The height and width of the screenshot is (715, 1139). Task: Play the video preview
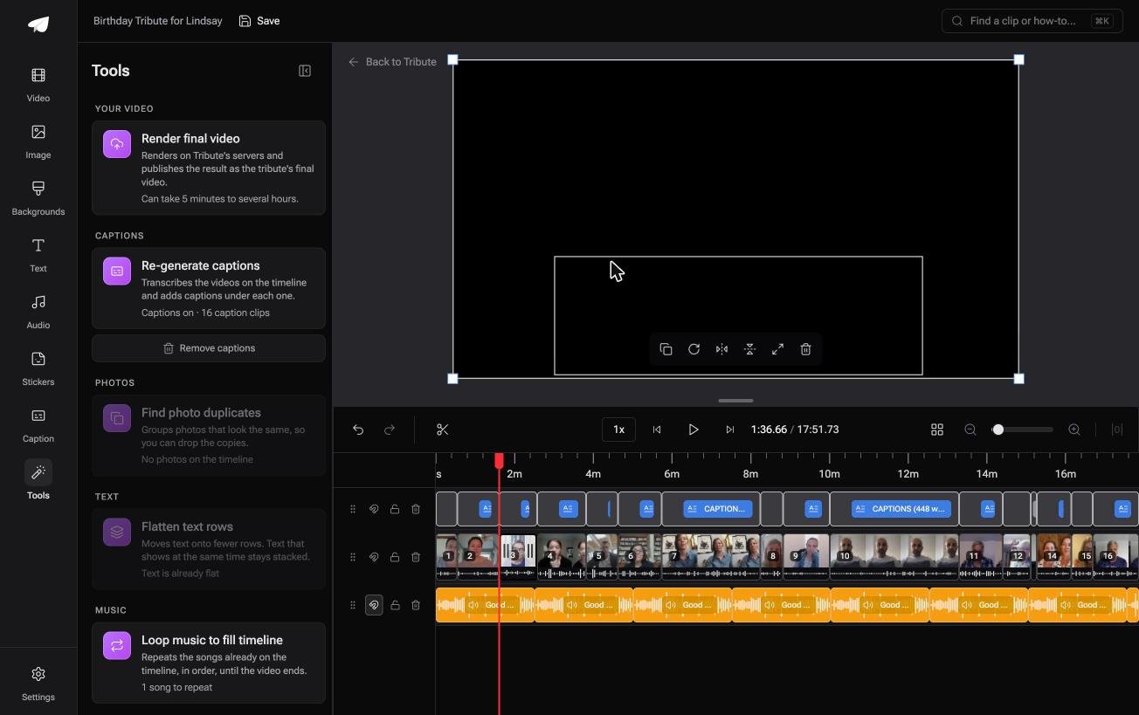[x=694, y=430]
